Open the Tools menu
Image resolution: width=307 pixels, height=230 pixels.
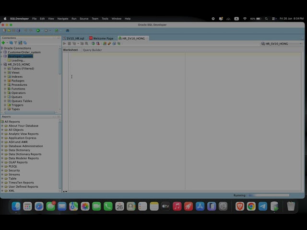pos(105,19)
